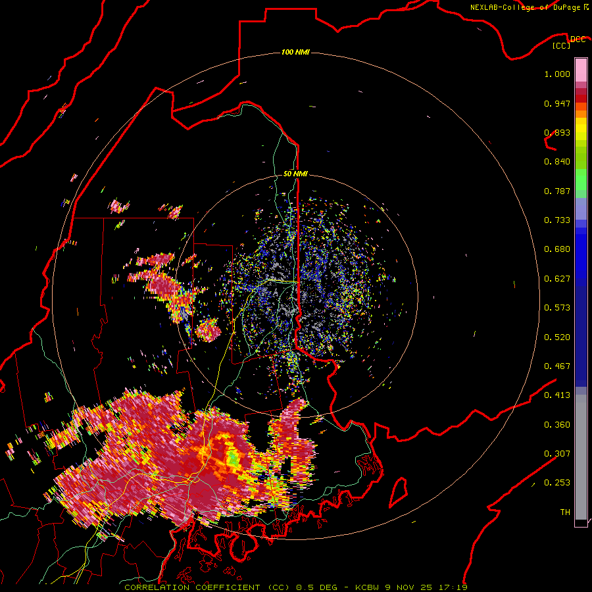Click the 0.733 color scale value
The width and height of the screenshot is (592, 592).
(x=557, y=220)
